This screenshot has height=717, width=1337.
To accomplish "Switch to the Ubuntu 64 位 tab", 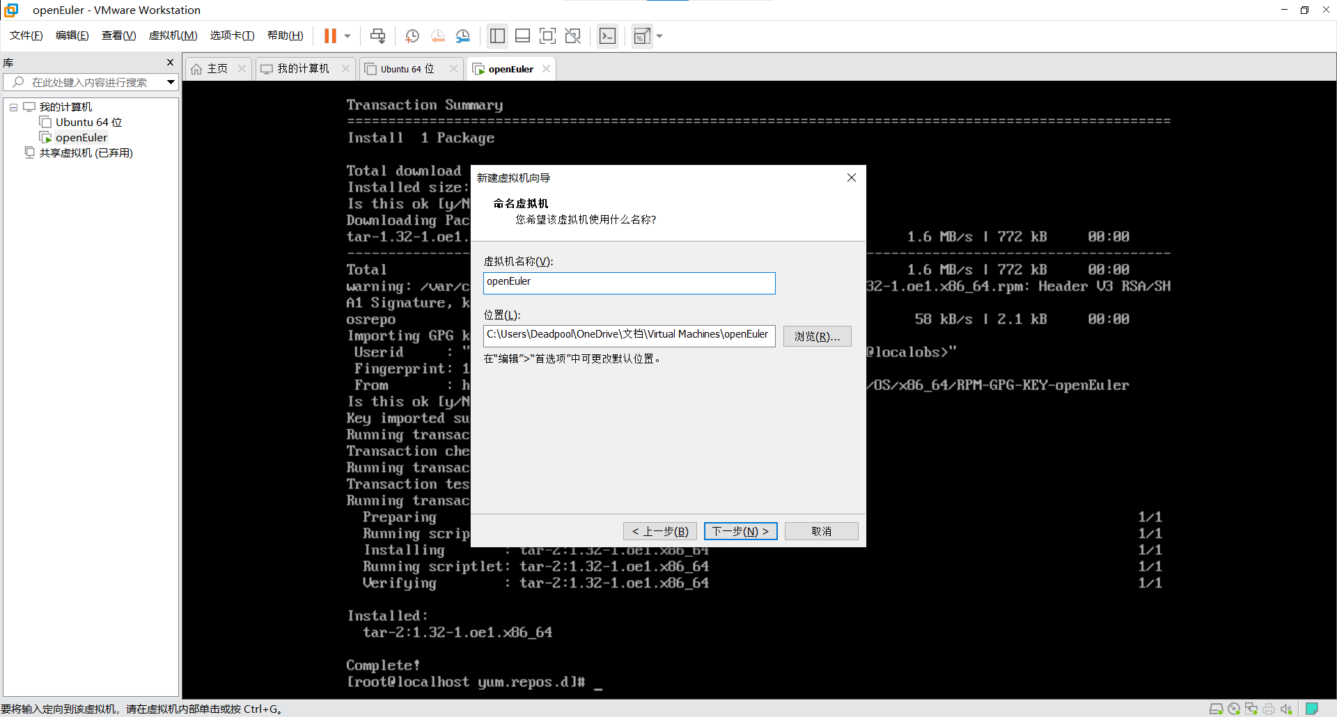I will click(x=406, y=68).
